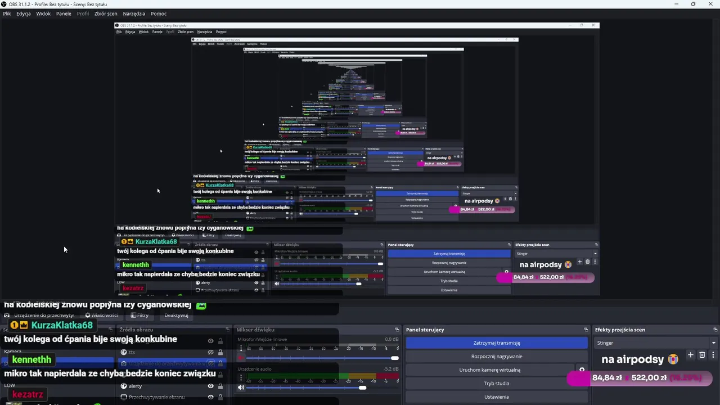
Task: Select the Kamera scene
Action: click(12, 352)
